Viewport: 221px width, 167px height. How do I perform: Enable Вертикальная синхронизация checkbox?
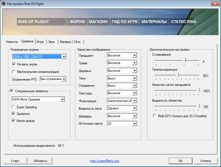pos(14,72)
